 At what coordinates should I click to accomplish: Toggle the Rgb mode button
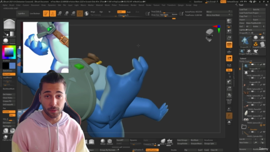tap(101, 12)
